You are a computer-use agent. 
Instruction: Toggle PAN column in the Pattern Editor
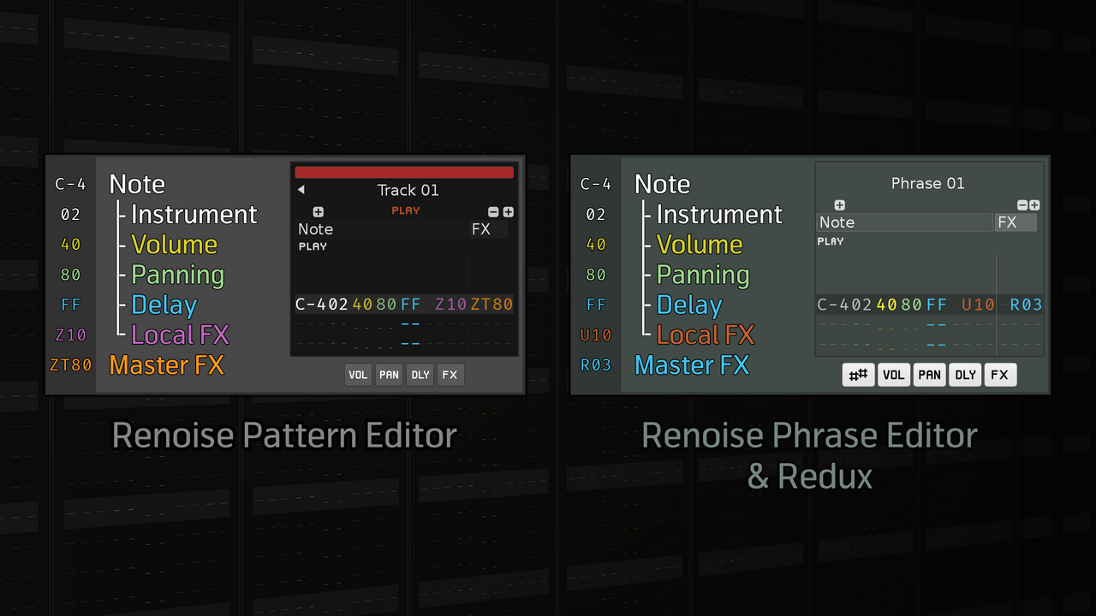[x=389, y=375]
